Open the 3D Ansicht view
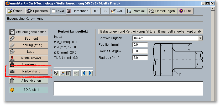The image size is (220, 105). [x=28, y=90]
